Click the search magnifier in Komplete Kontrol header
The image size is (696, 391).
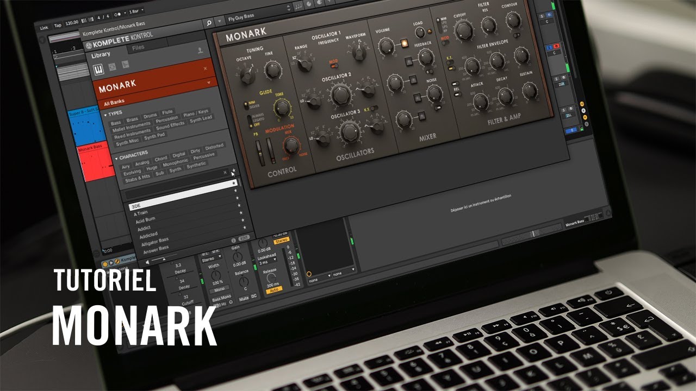click(x=209, y=23)
